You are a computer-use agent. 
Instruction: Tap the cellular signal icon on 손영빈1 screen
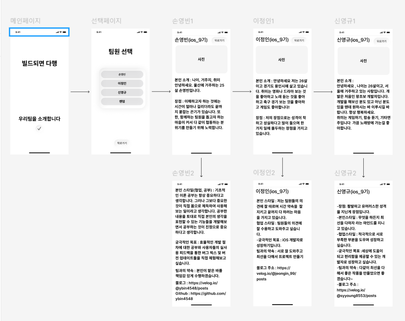[219, 33]
